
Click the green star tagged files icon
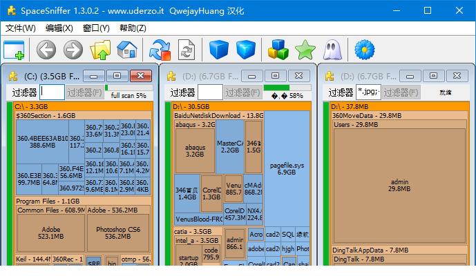[x=305, y=50]
